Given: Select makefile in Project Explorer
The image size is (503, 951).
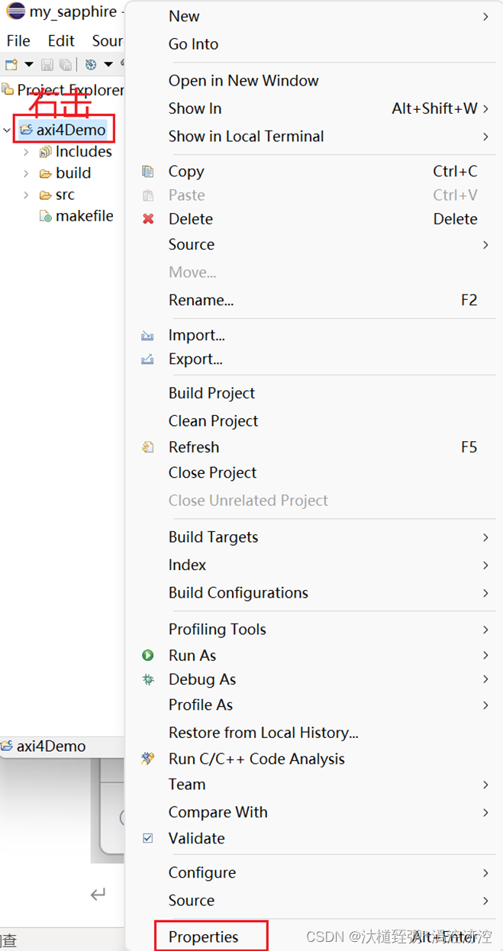Looking at the screenshot, I should coord(84,216).
